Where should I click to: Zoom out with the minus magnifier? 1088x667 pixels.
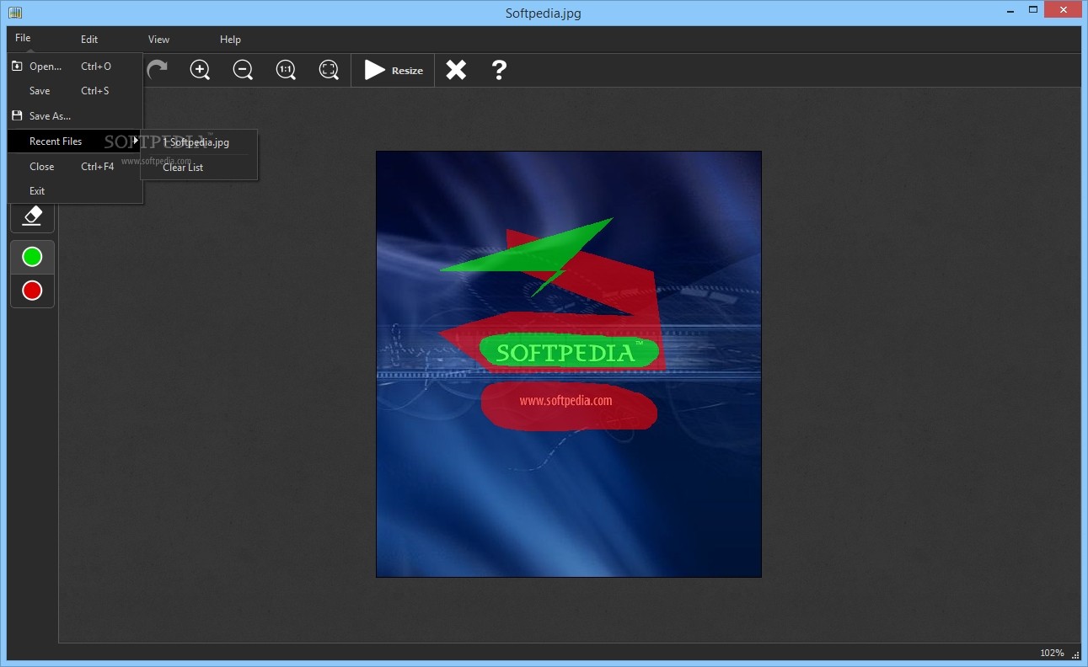[244, 70]
